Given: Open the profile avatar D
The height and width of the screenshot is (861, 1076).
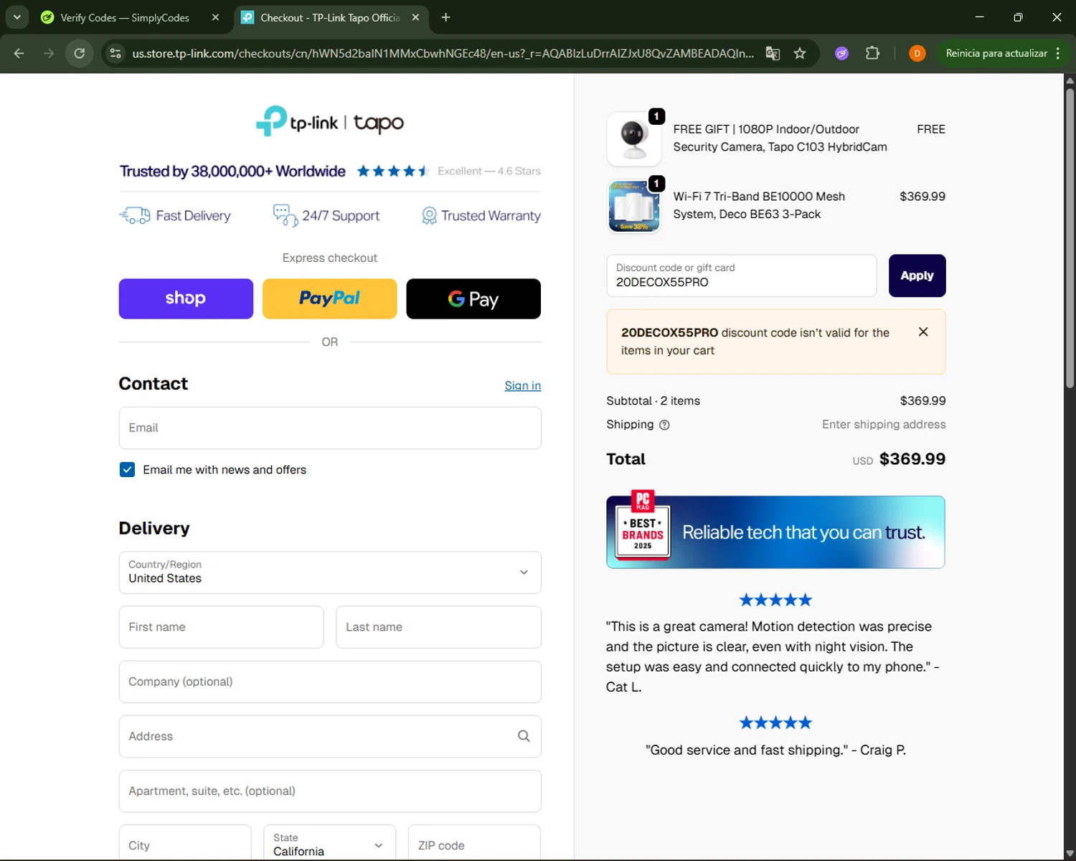Looking at the screenshot, I should tap(917, 53).
